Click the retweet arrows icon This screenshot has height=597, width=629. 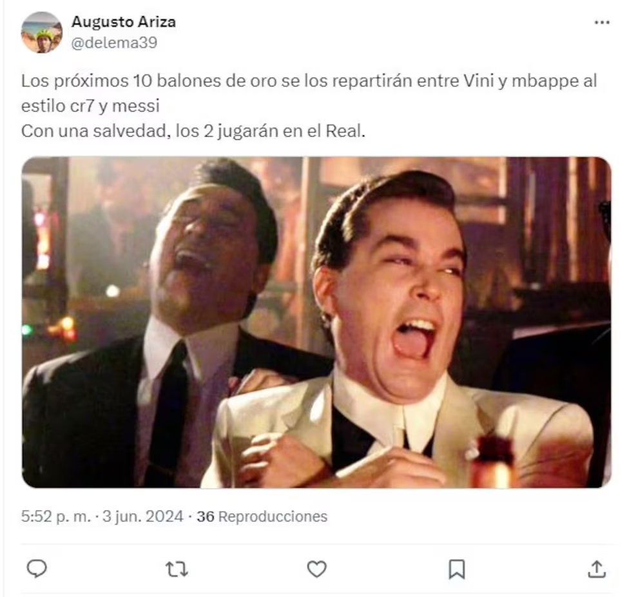(177, 569)
